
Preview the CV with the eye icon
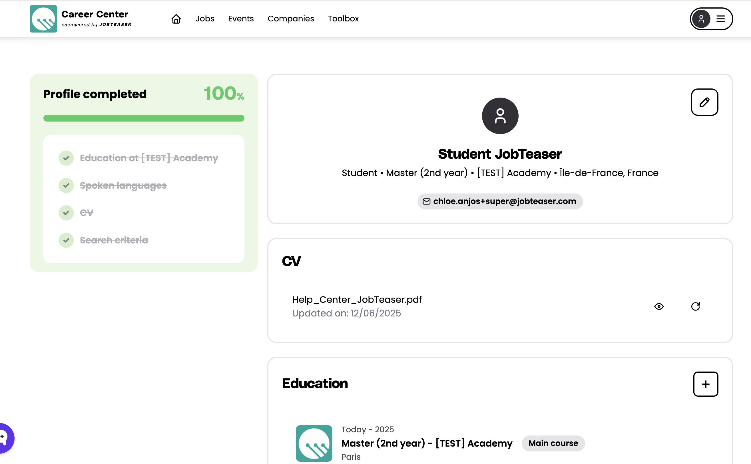click(658, 306)
